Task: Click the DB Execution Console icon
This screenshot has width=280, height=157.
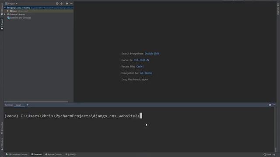Action: point(7,154)
